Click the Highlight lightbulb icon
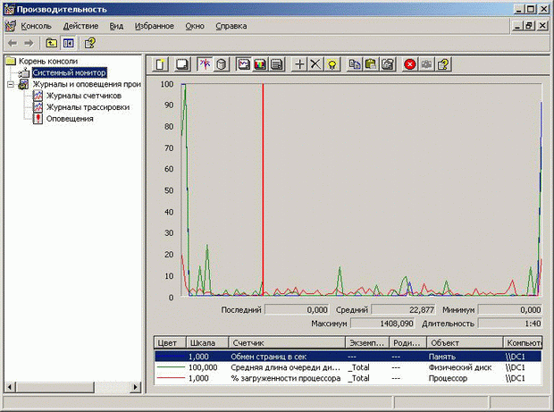Viewport: 554px width, 412px height. (x=332, y=63)
